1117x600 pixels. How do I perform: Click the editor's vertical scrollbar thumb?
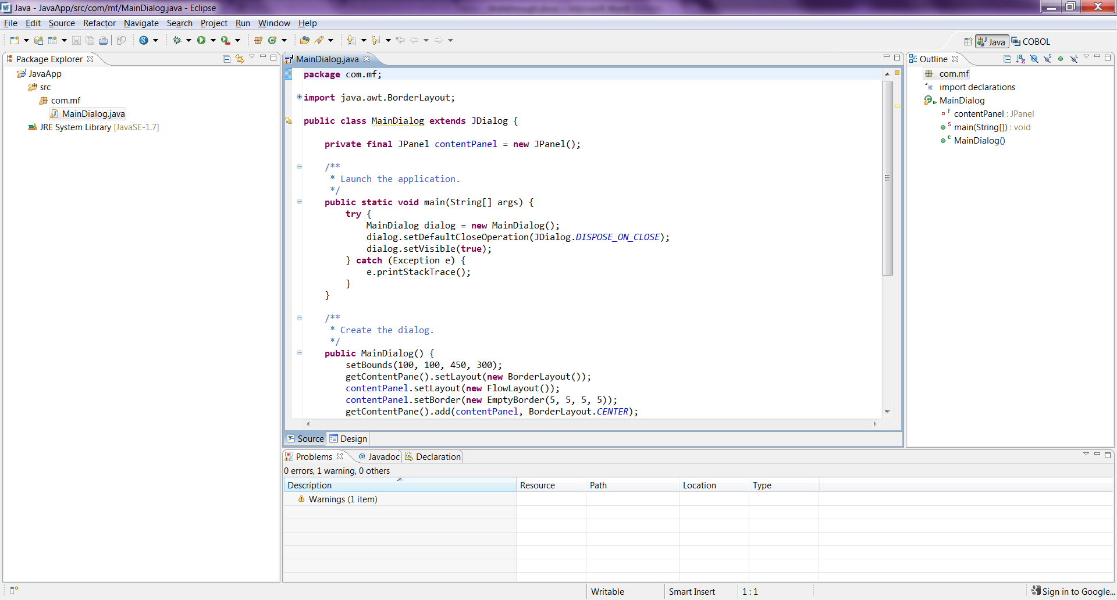[887, 178]
